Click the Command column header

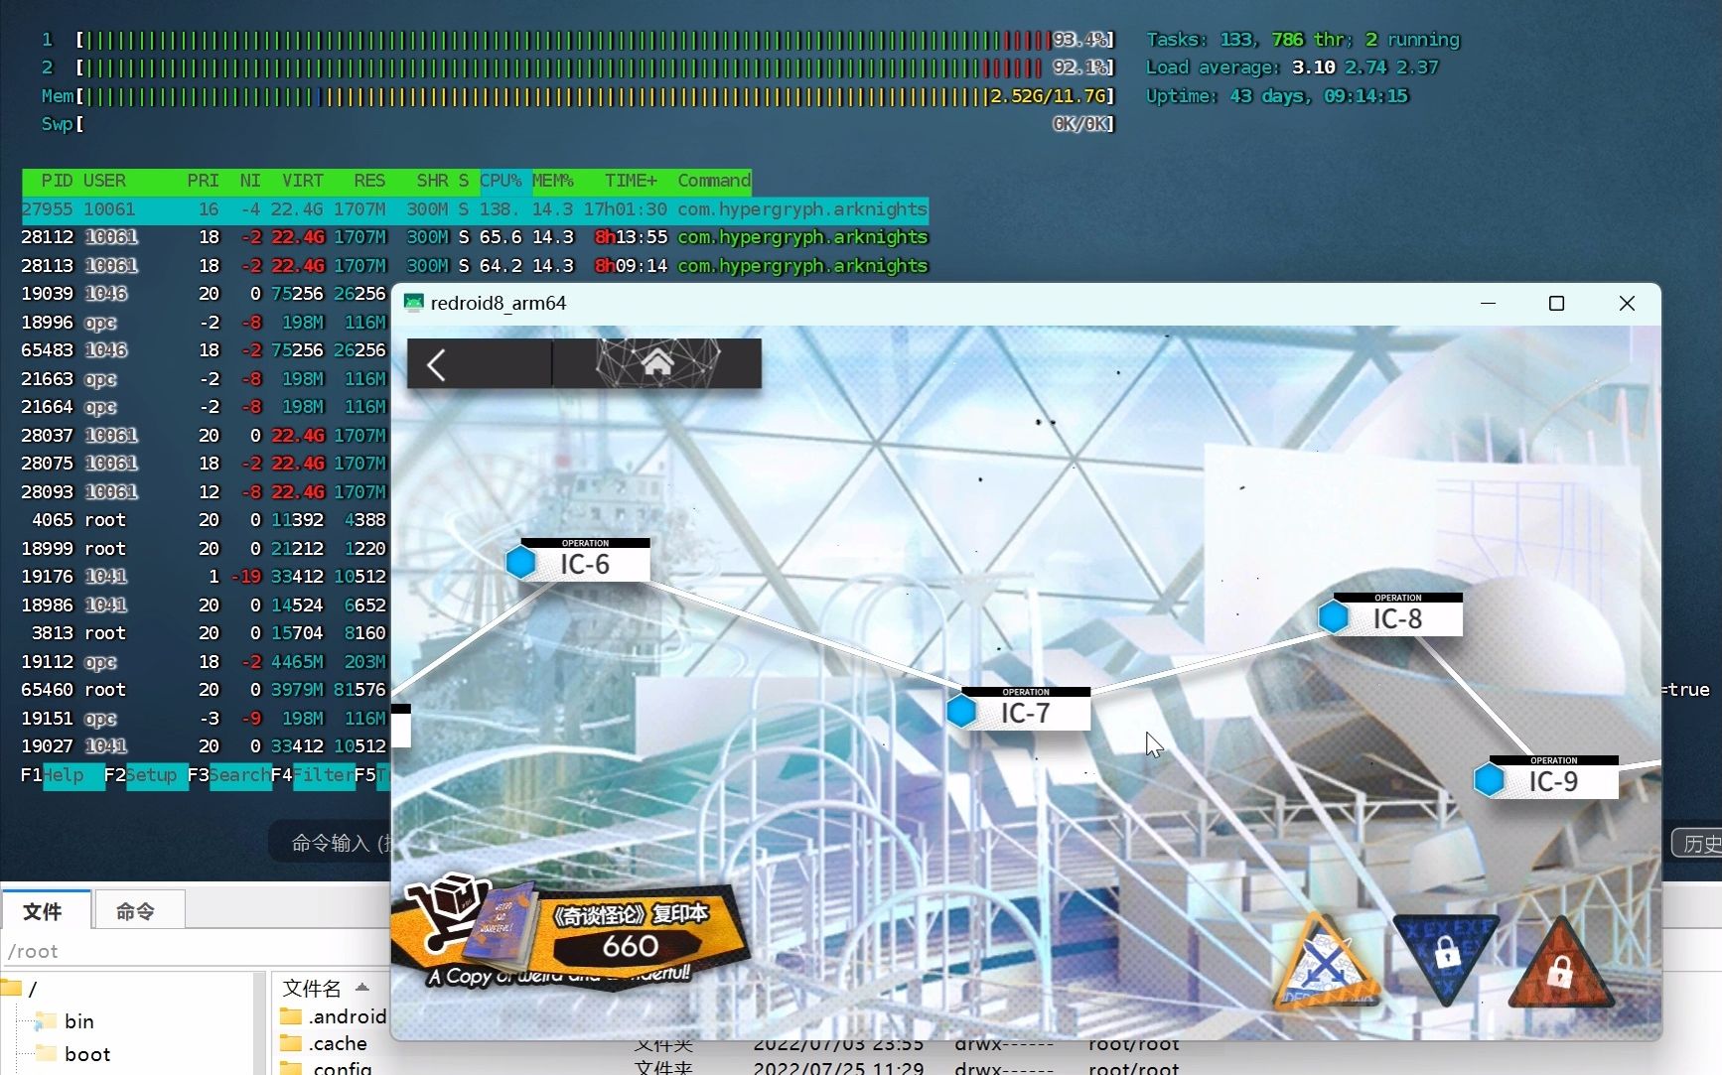click(714, 181)
